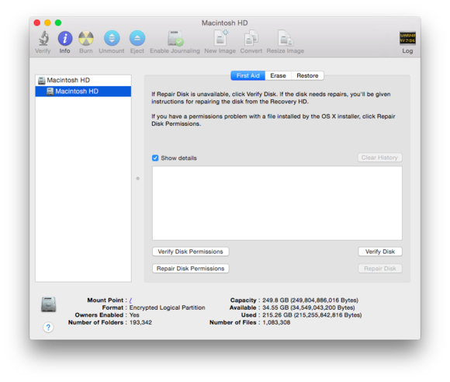Click the Burn toolbar icon
Viewport: 450px width, 382px height.
(86, 38)
